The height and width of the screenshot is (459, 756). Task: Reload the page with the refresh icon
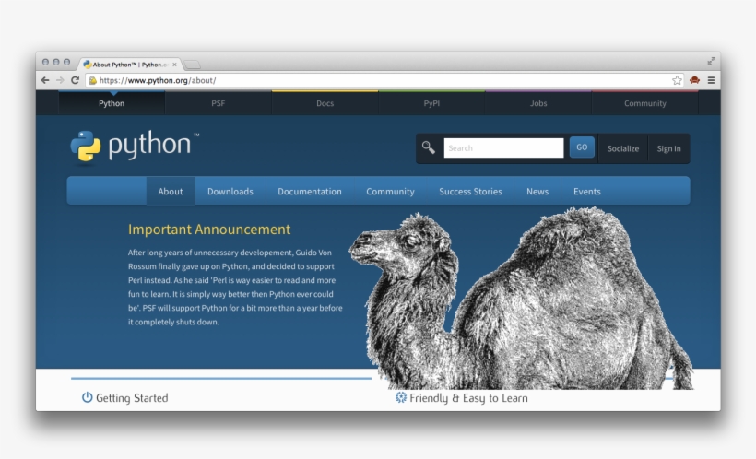click(76, 80)
